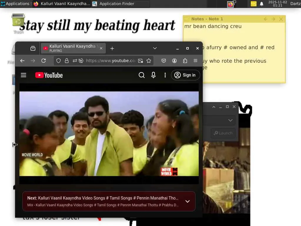
Task: Open Firefox account icon
Action: 174,61
